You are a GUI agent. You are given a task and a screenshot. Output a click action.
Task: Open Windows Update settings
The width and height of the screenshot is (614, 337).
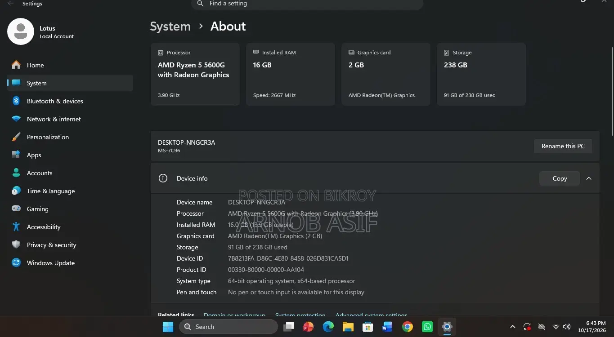coord(70,263)
